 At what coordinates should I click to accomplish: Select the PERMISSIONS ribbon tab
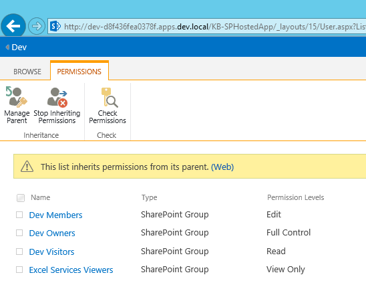click(x=79, y=72)
